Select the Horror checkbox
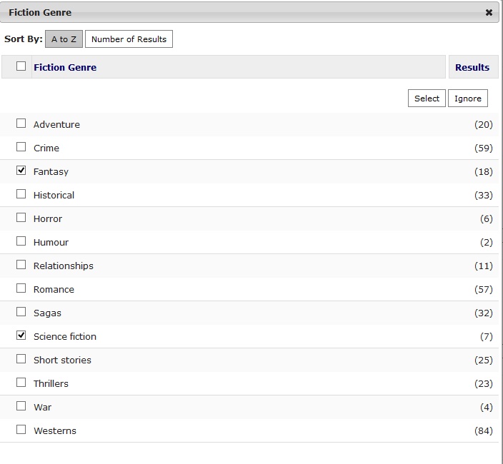503x464 pixels. [21, 218]
